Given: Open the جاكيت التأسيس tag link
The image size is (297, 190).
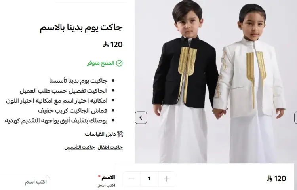Looking at the screenshot, I should tap(79, 147).
